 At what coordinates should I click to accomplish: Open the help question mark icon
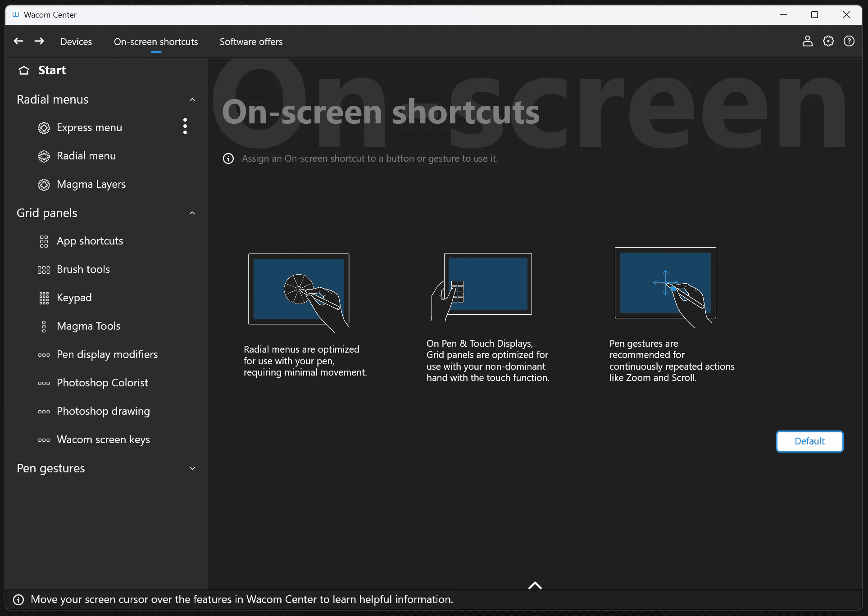[x=849, y=41]
